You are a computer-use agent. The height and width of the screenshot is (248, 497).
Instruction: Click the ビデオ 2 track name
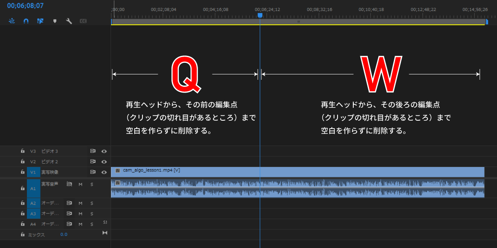point(49,162)
